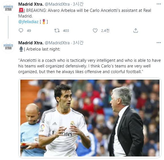Open more options on the first tweet
Screen dimensions: 164x160
click(159, 4)
